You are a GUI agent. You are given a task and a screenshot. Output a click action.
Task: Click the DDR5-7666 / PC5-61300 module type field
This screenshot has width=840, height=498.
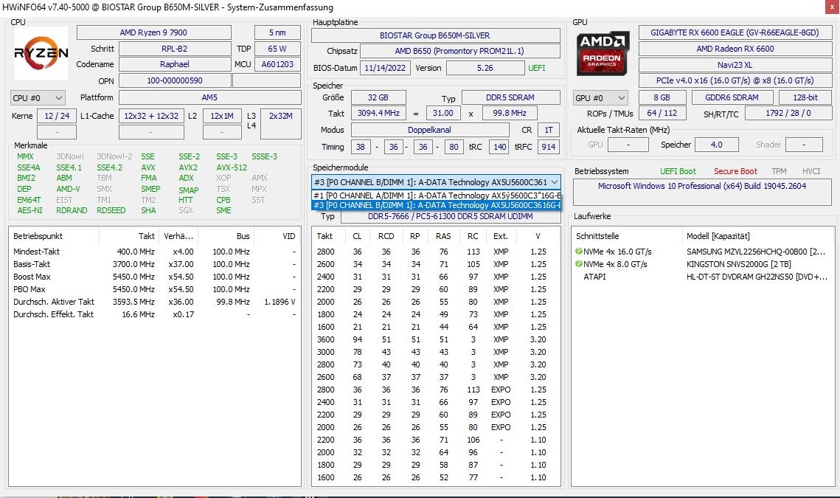click(x=451, y=217)
